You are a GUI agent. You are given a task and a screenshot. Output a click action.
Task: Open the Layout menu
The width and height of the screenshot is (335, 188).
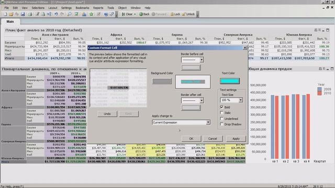tap(53, 8)
